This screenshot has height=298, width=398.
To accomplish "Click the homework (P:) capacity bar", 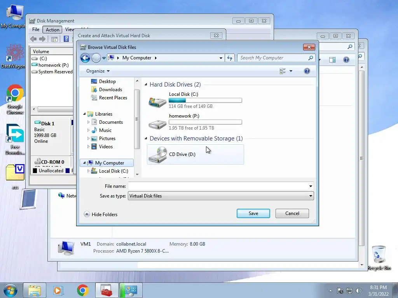I will pyautogui.click(x=205, y=122).
